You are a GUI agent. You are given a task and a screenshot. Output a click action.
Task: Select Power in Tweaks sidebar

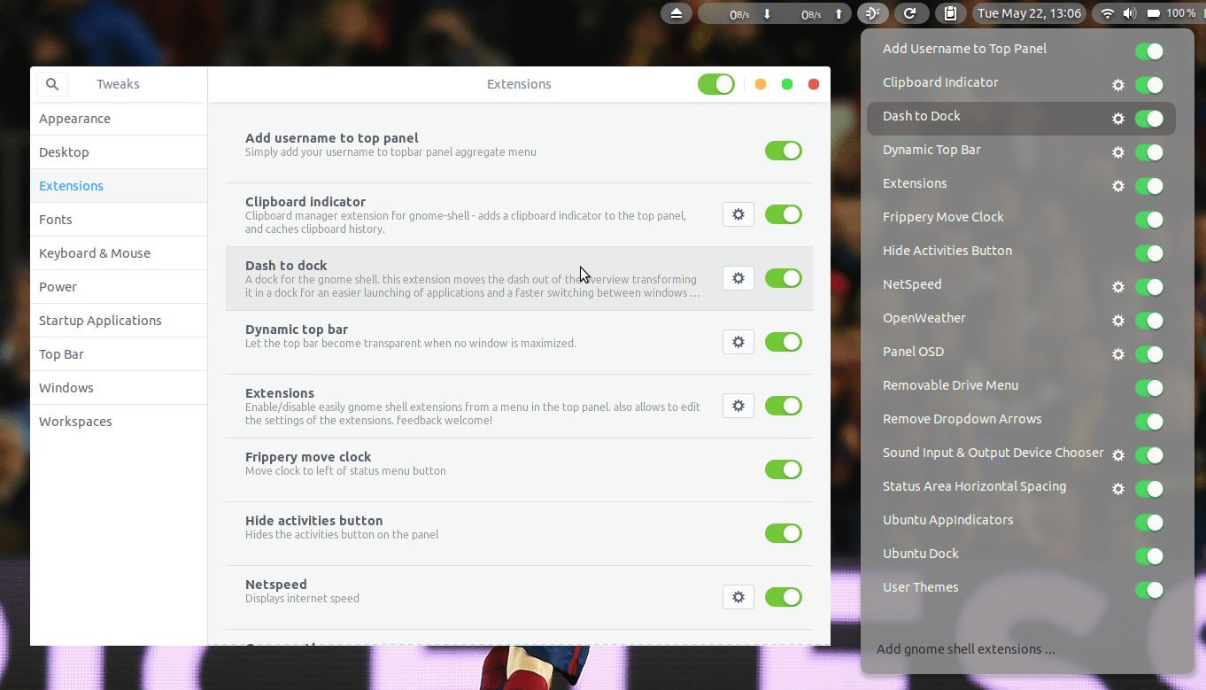119,287
